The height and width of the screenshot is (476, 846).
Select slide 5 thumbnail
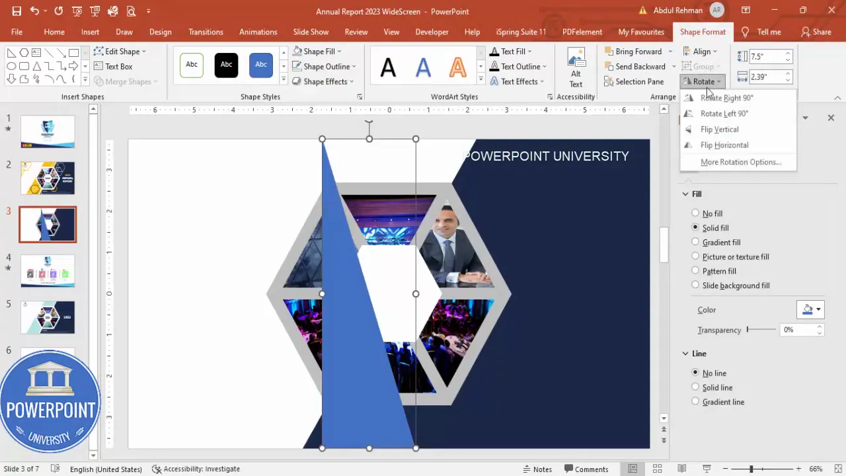(x=48, y=317)
